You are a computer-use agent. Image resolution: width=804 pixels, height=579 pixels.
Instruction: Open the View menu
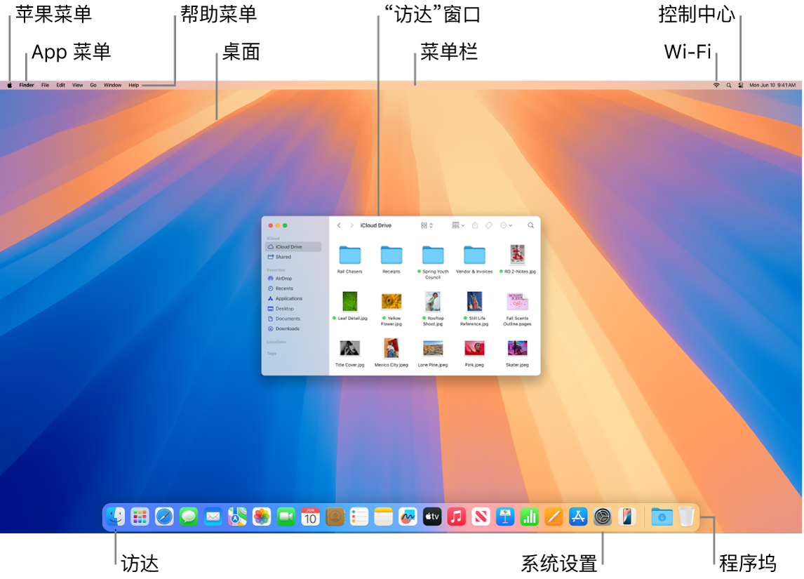[x=77, y=85]
